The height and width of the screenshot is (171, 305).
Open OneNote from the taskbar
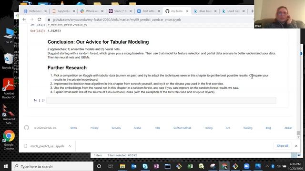point(156,166)
